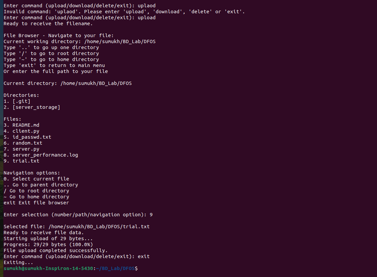This screenshot has width=377, height=277.
Task: Click the server.py file listing
Action: (x=22, y=149)
